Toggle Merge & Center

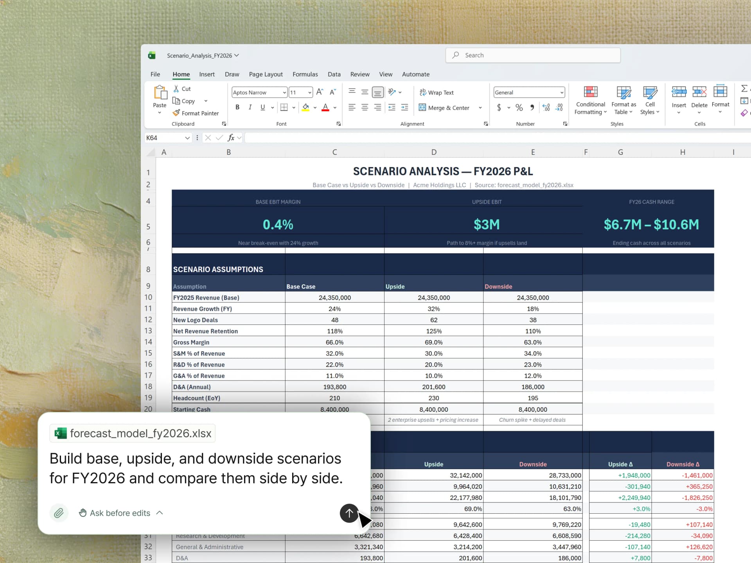point(445,108)
